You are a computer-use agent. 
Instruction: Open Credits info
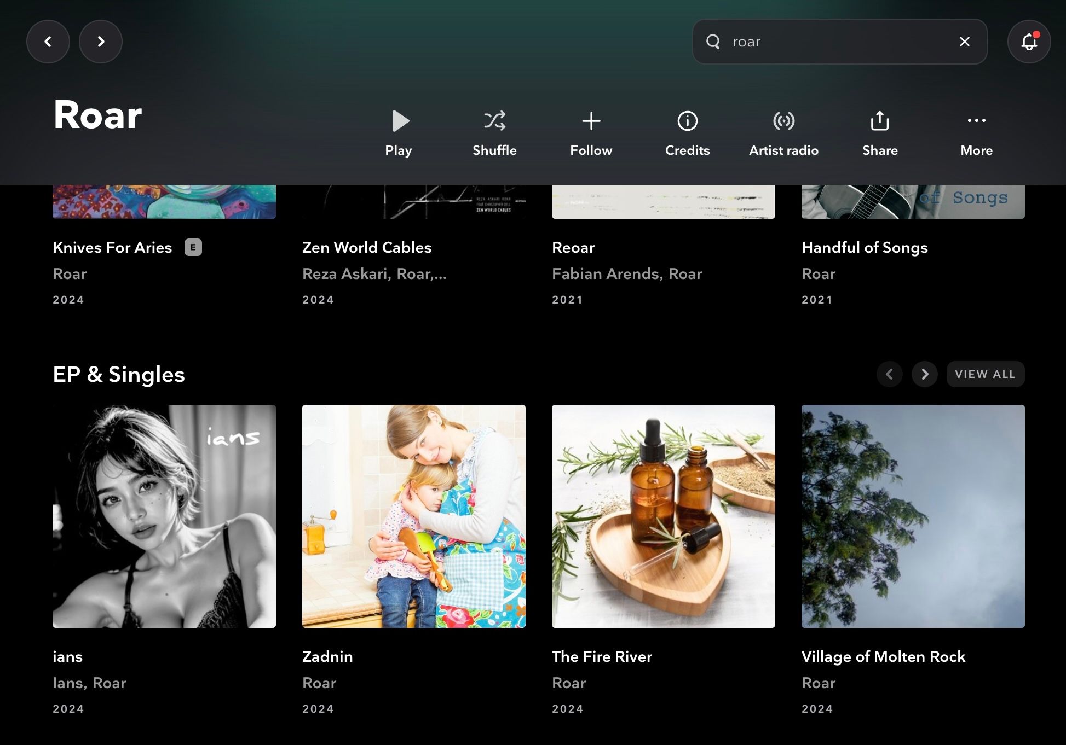coord(688,133)
